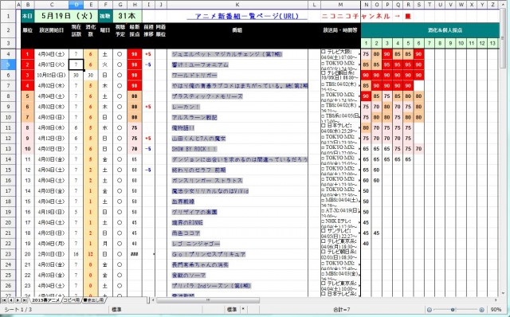The image size is (510, 317).
Task: Switch to the third sheet tab
Action: coord(94,299)
